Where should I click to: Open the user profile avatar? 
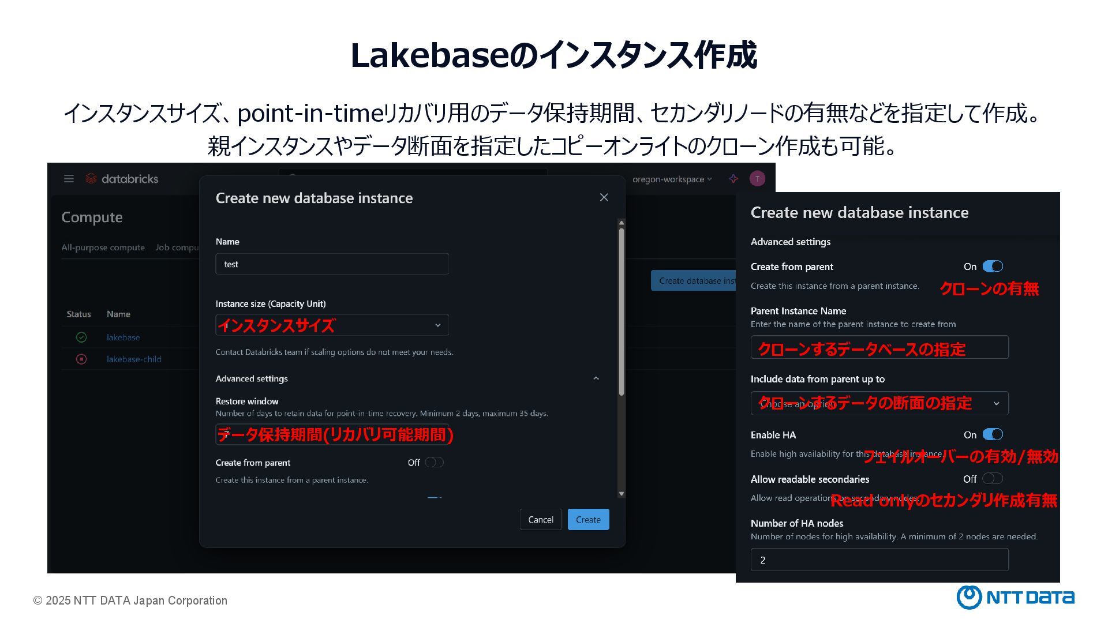coord(757,179)
